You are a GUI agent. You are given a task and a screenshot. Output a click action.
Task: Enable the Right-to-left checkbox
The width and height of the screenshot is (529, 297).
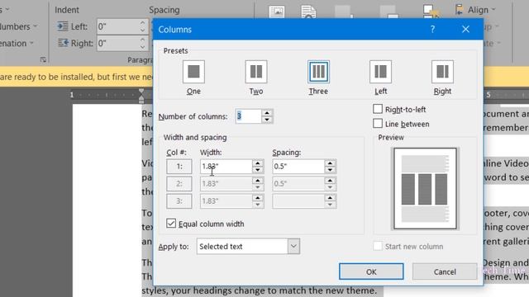[378, 109]
